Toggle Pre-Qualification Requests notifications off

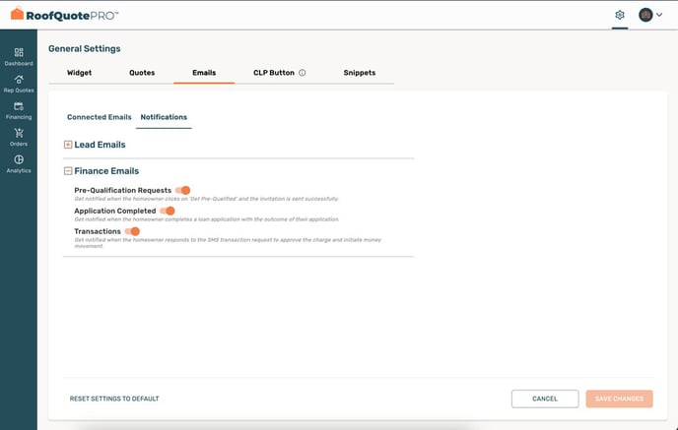tap(183, 190)
